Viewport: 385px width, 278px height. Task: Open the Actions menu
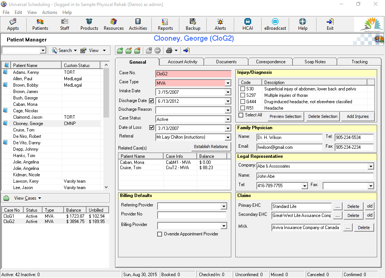[50, 12]
